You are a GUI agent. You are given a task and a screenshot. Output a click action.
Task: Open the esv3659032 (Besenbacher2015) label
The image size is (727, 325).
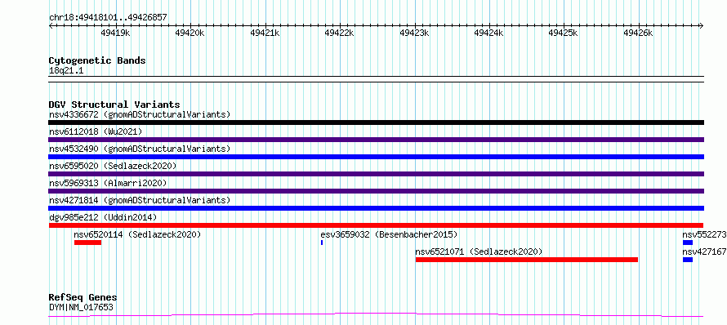[389, 234]
